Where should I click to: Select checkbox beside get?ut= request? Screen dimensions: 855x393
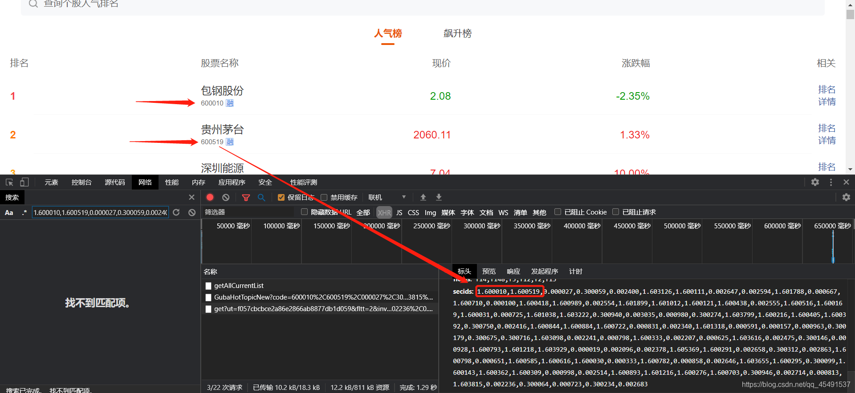(208, 309)
